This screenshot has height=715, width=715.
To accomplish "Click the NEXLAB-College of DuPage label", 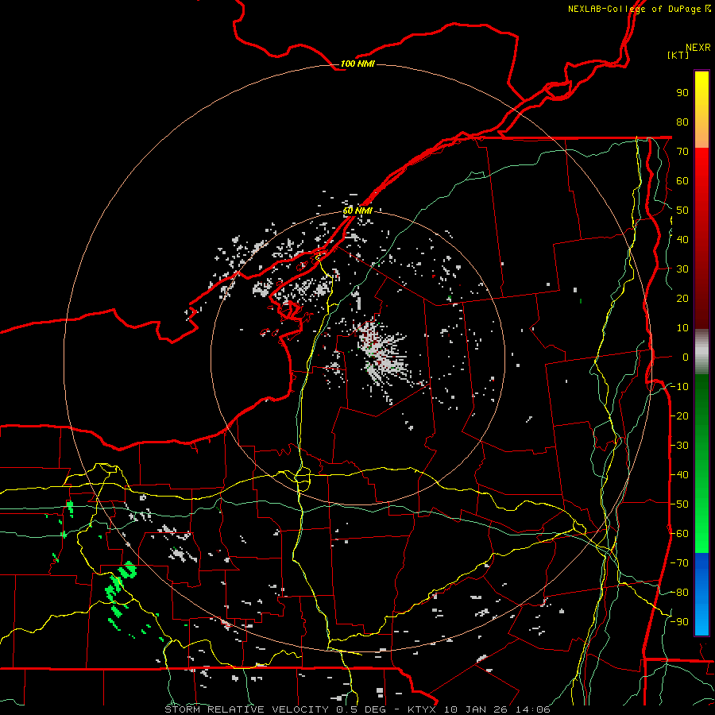I will (639, 9).
